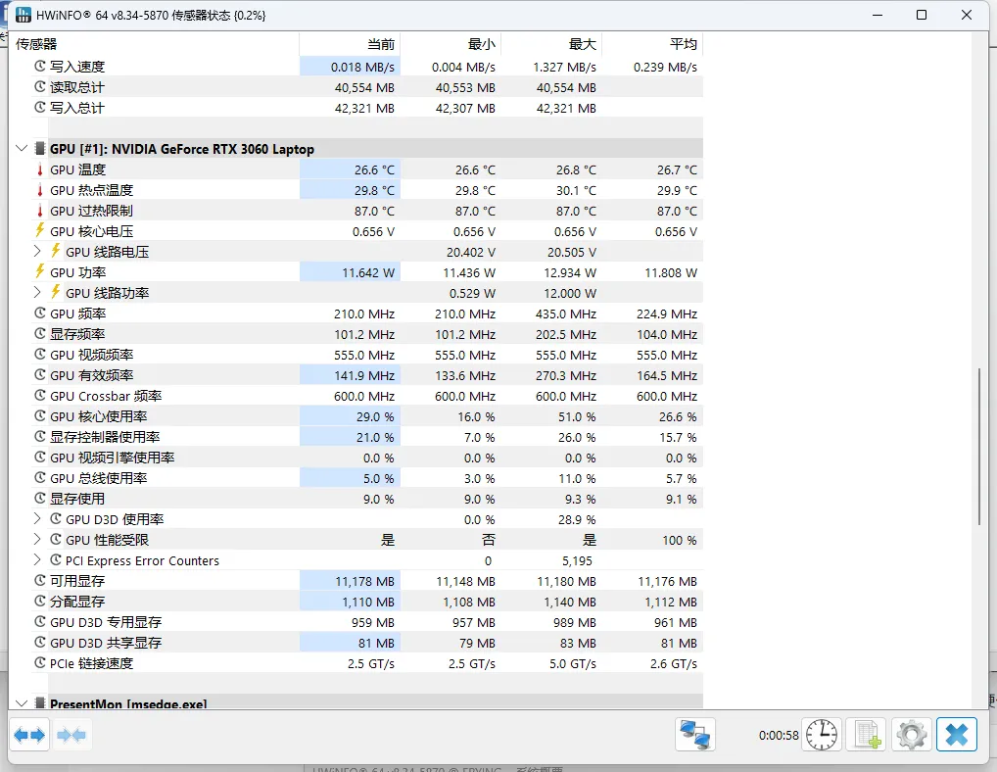Screen dimensions: 997x772
Task: Click the collapse-layout arrows icon
Action: coord(71,735)
